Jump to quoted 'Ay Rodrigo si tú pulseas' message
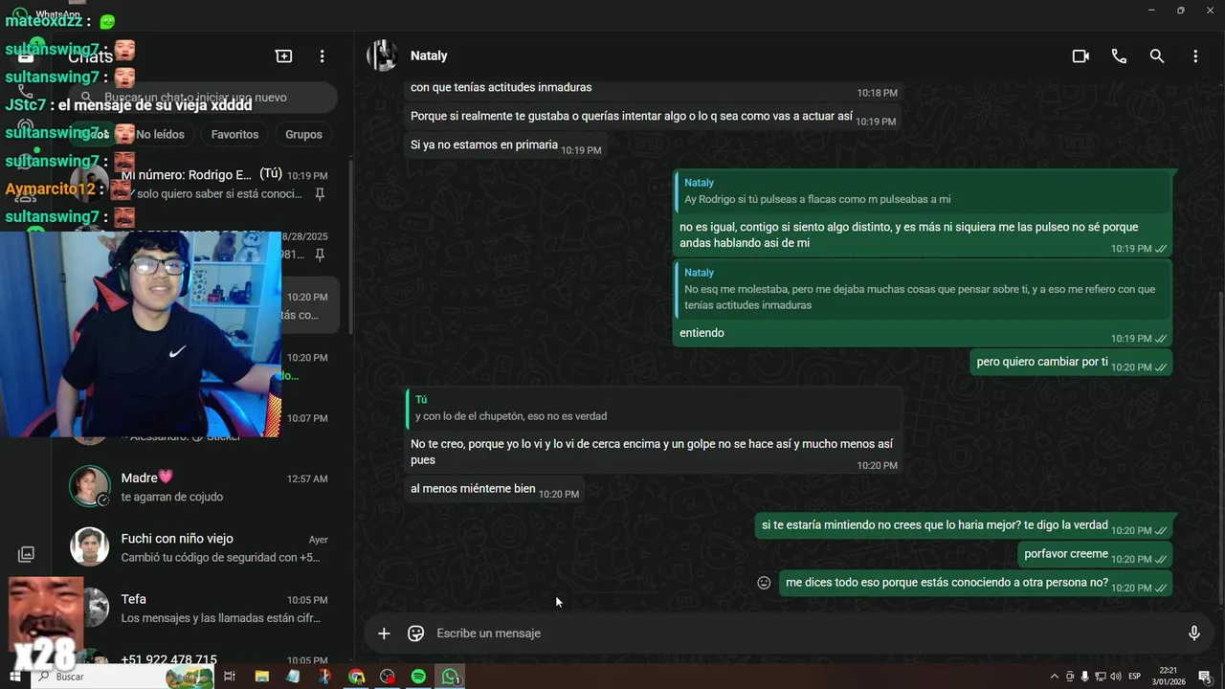This screenshot has width=1225, height=689. pos(923,191)
